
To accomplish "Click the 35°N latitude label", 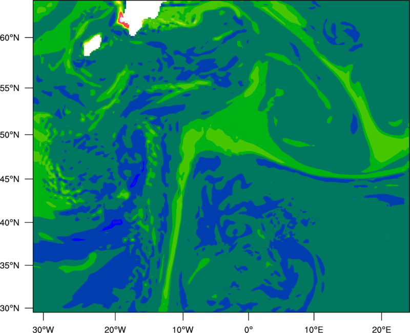I will click(10, 265).
